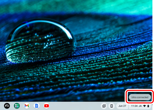Open the calendar via Jun 27 date
154x110 pixels.
pos(122,106)
